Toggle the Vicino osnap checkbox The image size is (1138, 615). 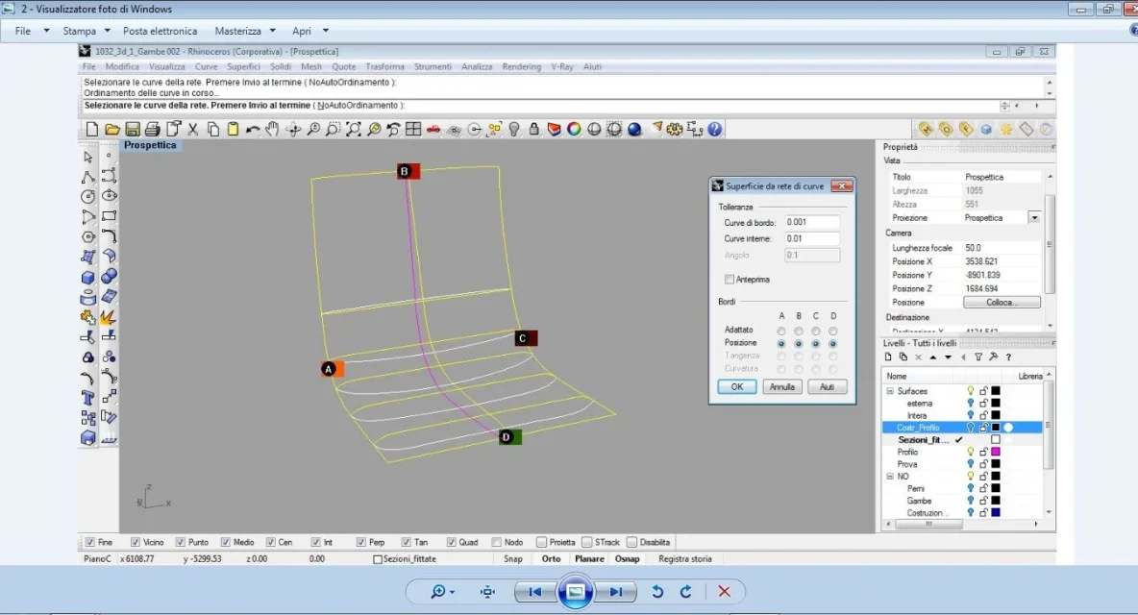tap(135, 542)
